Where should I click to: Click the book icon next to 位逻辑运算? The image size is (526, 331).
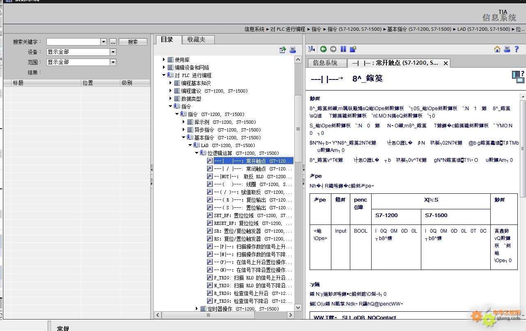tap(203, 153)
